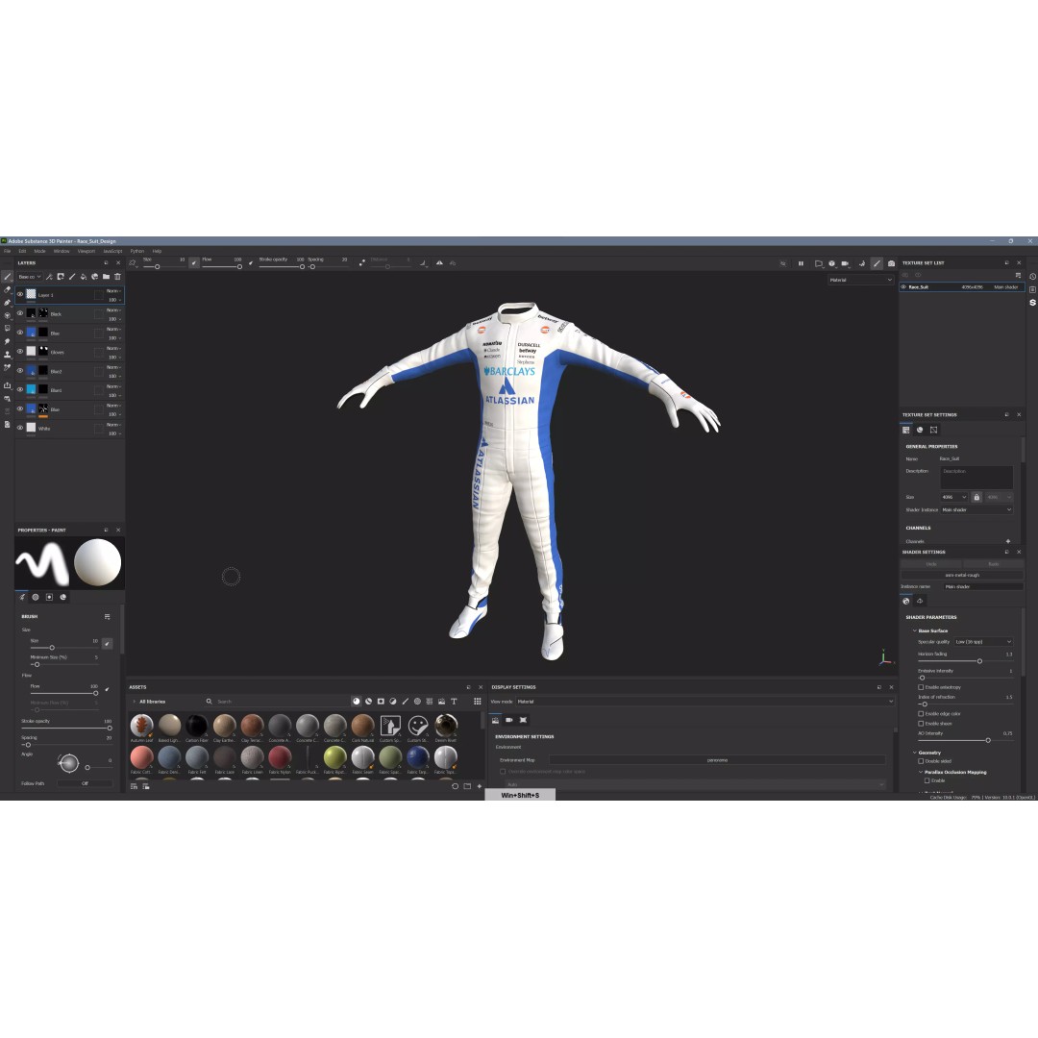Add a new paint layer
Screen dimensions: 1038x1038
(72, 277)
